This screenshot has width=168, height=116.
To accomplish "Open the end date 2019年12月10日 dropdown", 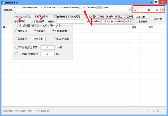I will pyautogui.click(x=131, y=21).
